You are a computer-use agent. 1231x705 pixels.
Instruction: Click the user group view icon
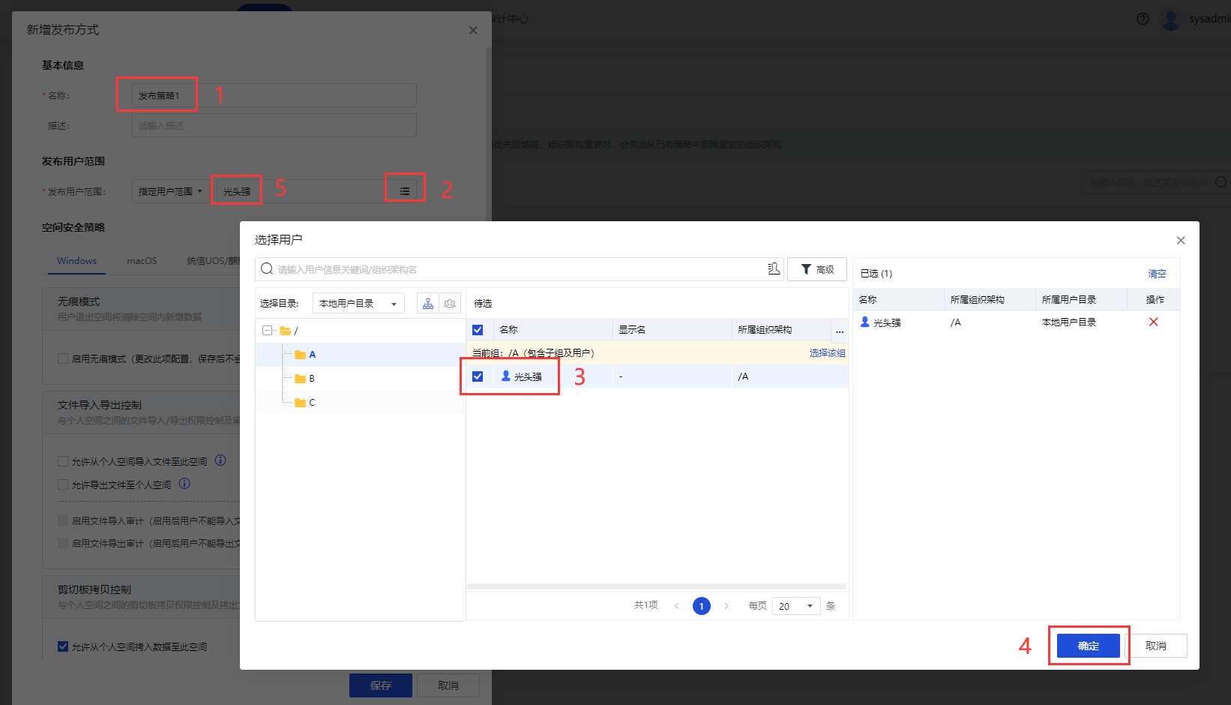450,304
